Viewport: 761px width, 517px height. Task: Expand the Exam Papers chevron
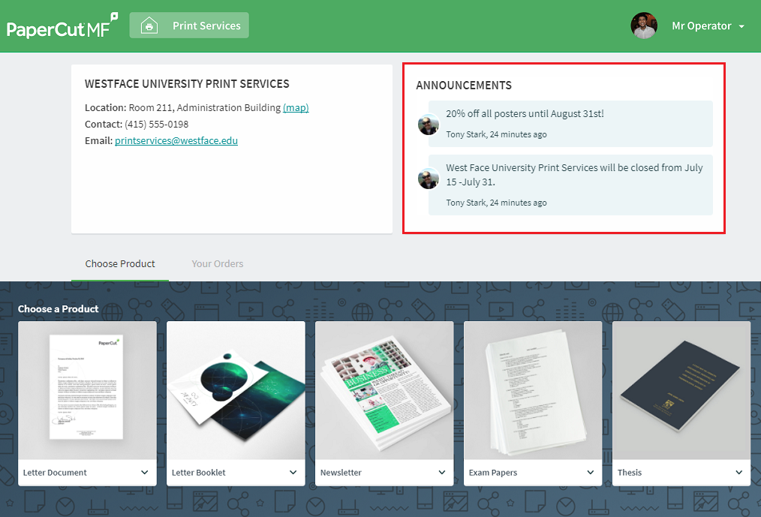click(x=590, y=472)
